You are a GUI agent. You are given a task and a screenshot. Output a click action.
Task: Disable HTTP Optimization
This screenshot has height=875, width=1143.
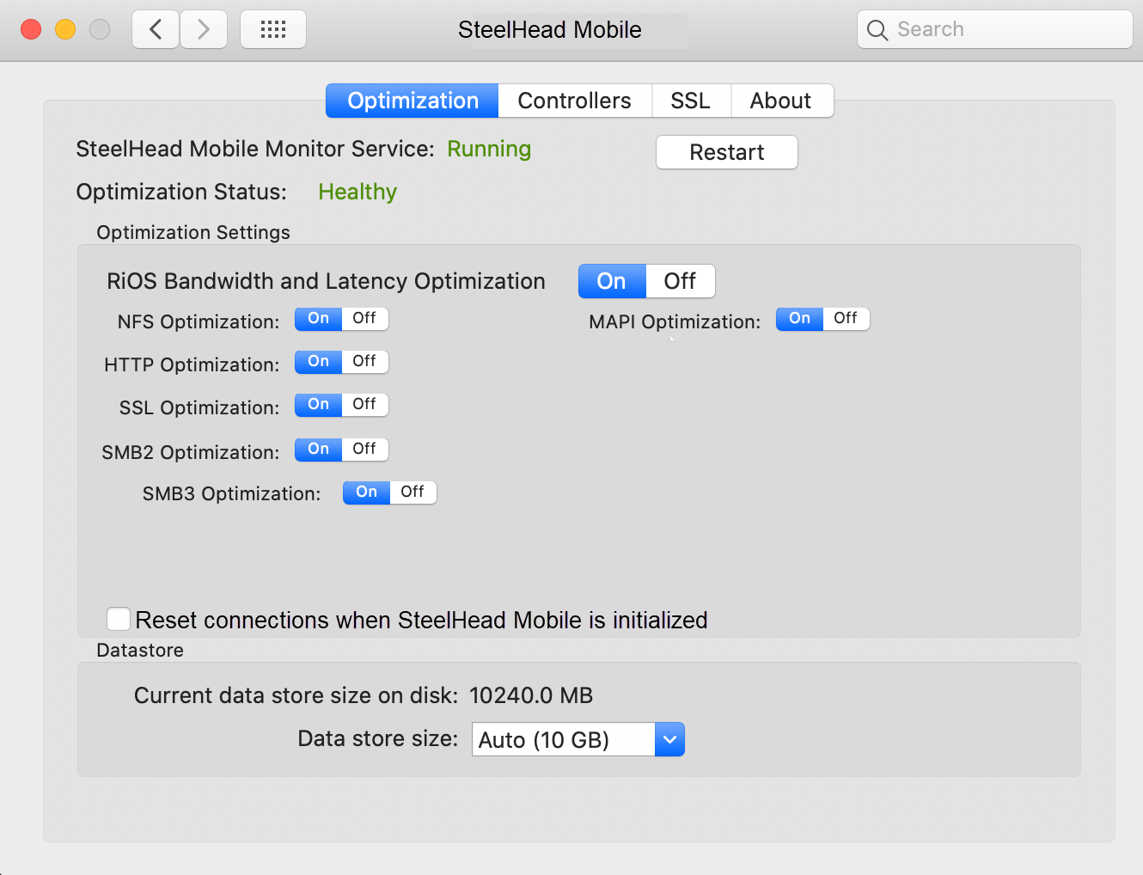pos(364,362)
